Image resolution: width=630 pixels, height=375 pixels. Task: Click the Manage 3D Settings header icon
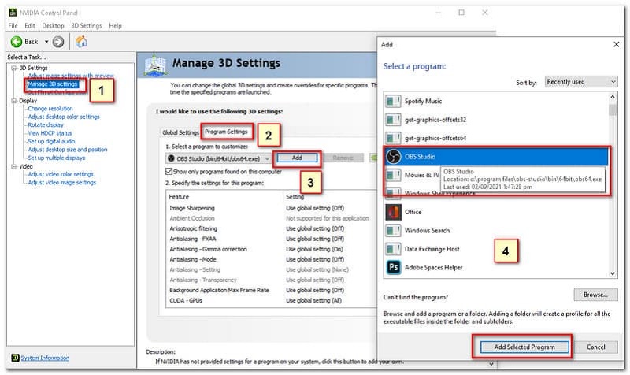point(155,65)
